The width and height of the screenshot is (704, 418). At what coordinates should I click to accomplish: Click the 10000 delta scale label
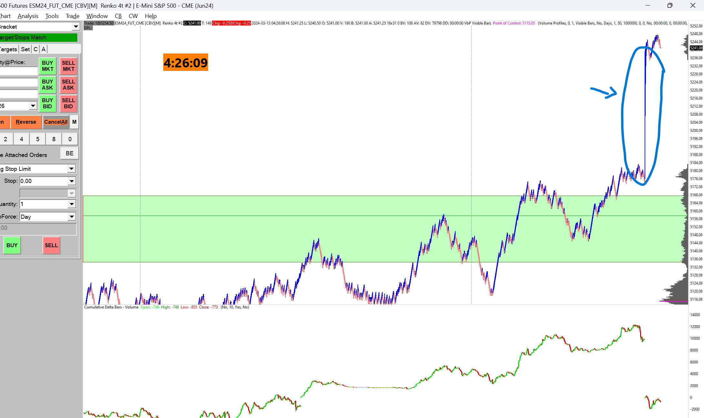click(x=695, y=338)
